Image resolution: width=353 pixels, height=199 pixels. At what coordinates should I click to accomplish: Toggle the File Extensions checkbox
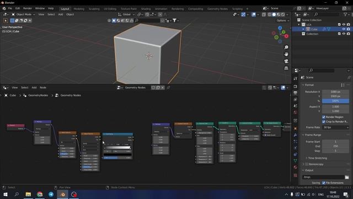coord(324,183)
